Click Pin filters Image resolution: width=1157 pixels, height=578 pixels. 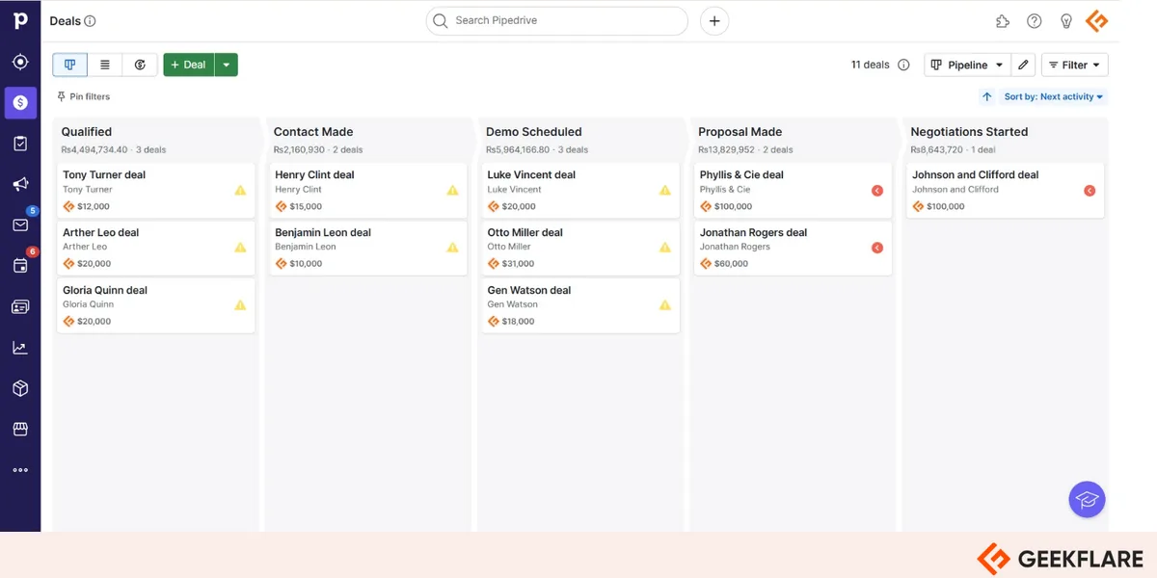click(83, 97)
